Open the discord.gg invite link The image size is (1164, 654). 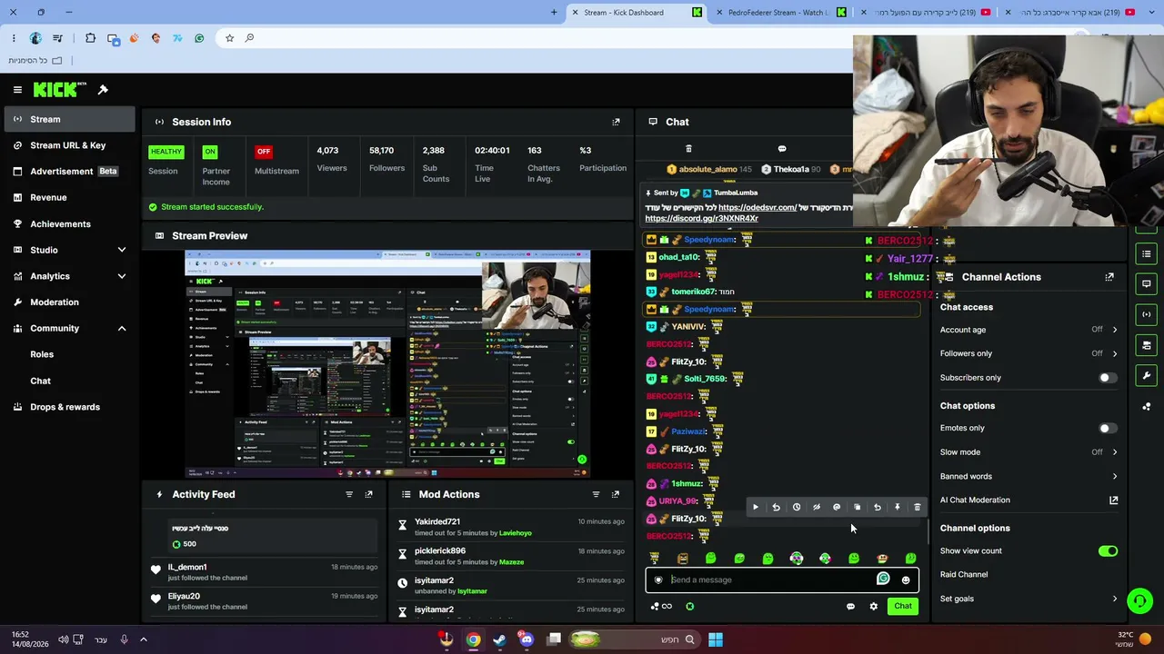point(701,219)
